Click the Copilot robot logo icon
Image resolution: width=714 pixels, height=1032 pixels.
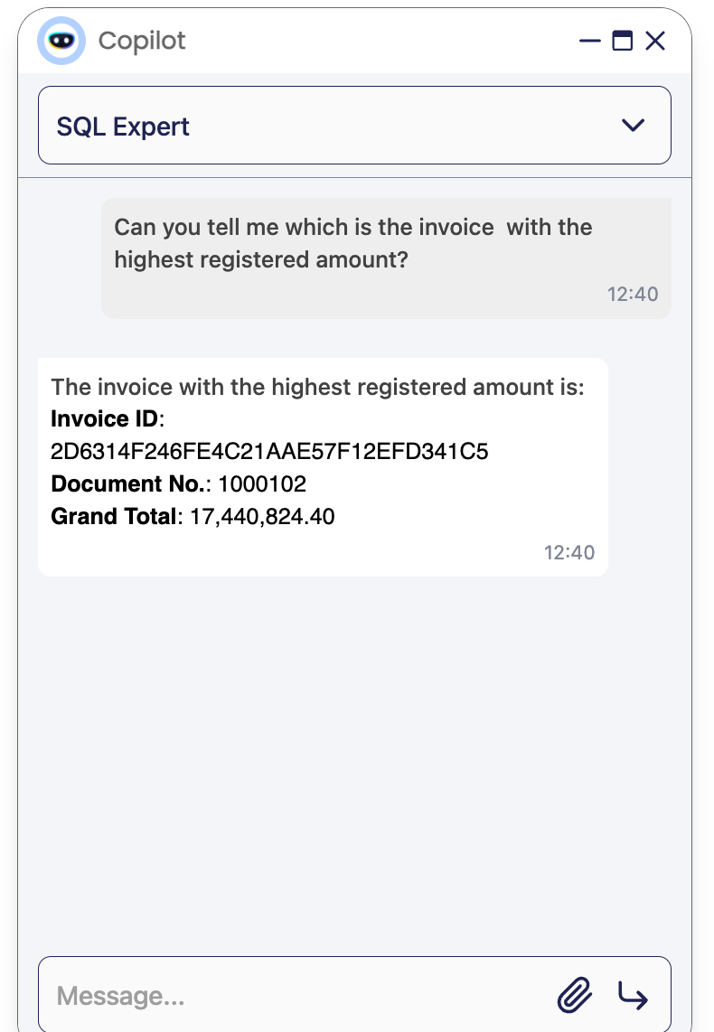(61, 41)
